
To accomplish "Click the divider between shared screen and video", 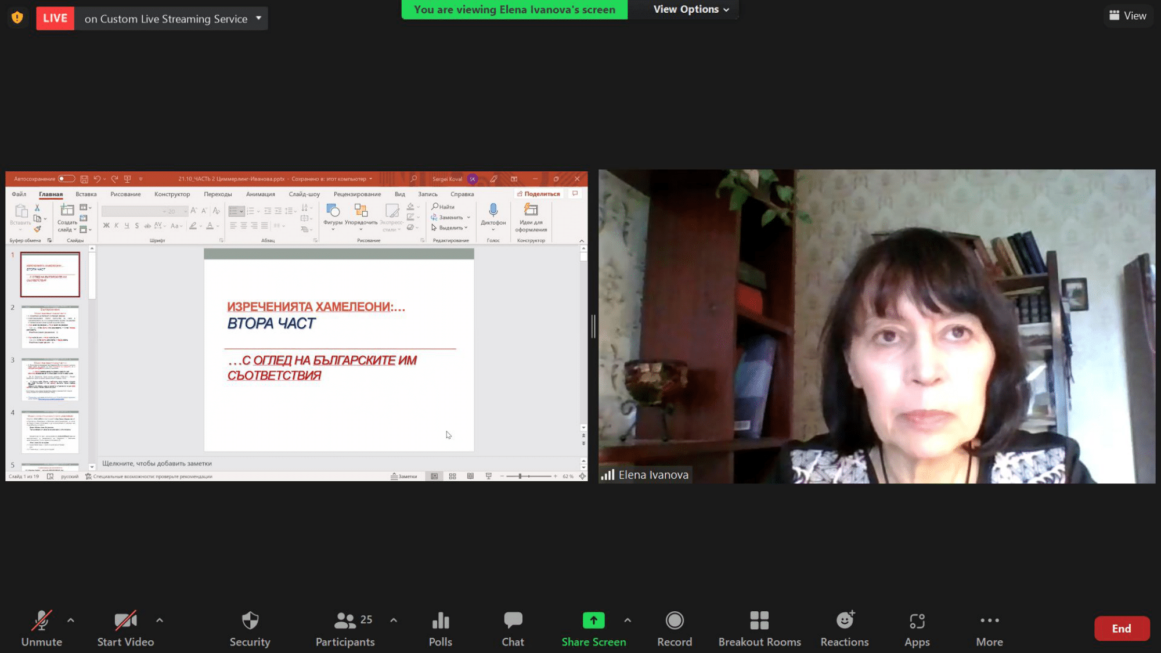I will [593, 326].
